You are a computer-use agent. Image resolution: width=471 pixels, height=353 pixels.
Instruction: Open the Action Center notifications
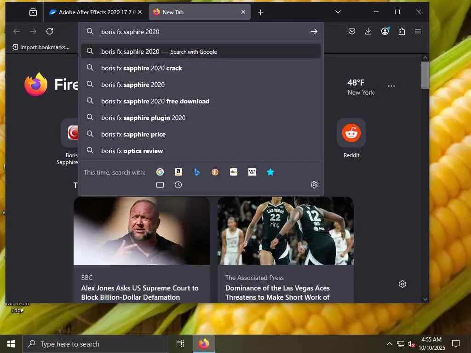[456, 344]
